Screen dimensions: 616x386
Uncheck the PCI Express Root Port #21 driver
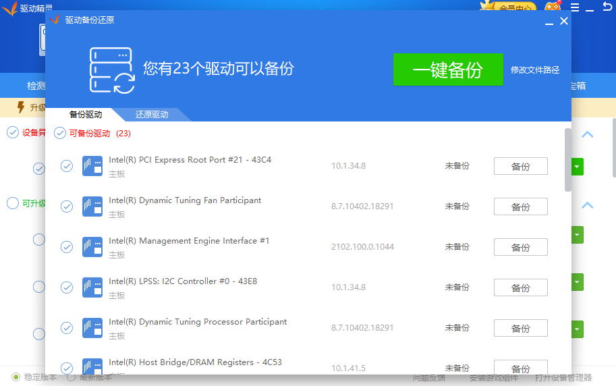[x=67, y=166]
